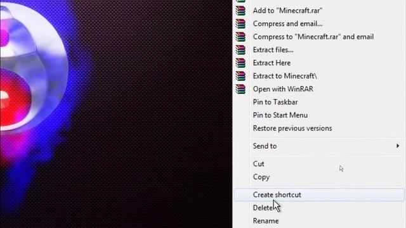Click Create shortcut menu entry
406x228 pixels.
(x=319, y=195)
